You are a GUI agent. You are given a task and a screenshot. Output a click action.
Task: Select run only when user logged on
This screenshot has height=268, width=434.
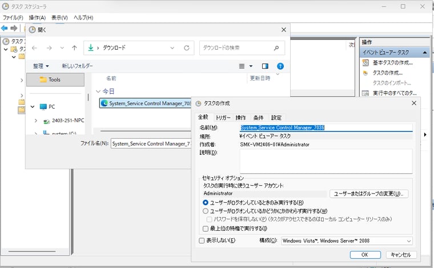click(x=206, y=203)
